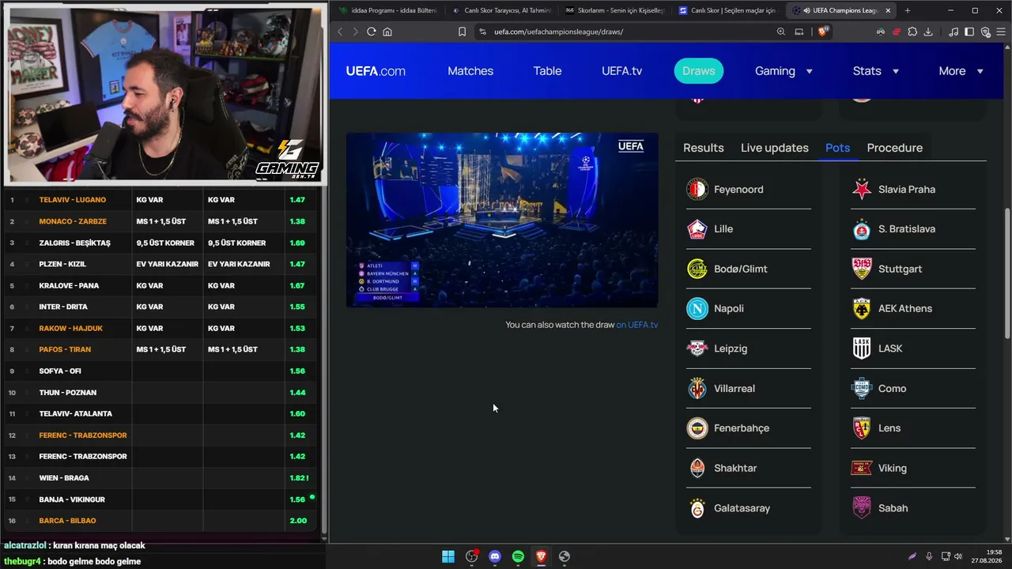
Task: Select the Pots tab
Action: click(837, 148)
